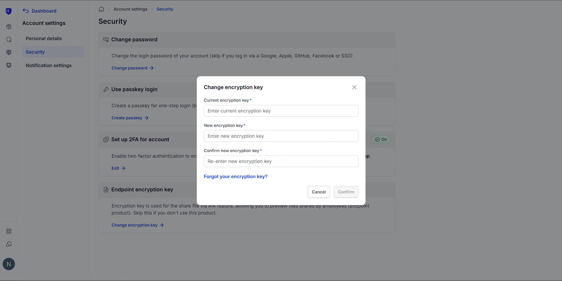
Task: Click Forgot your encryption key link
Action: 235,176
